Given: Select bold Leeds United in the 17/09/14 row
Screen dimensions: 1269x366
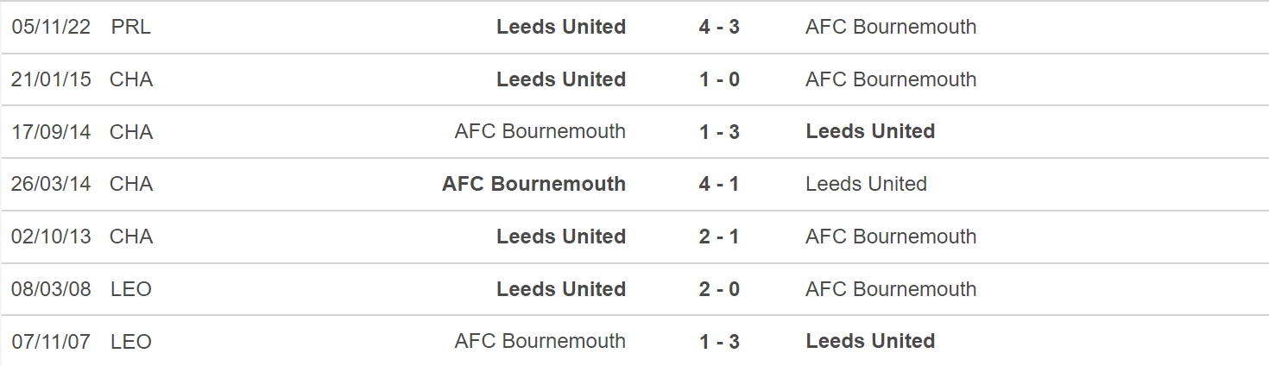Looking at the screenshot, I should click(870, 131).
